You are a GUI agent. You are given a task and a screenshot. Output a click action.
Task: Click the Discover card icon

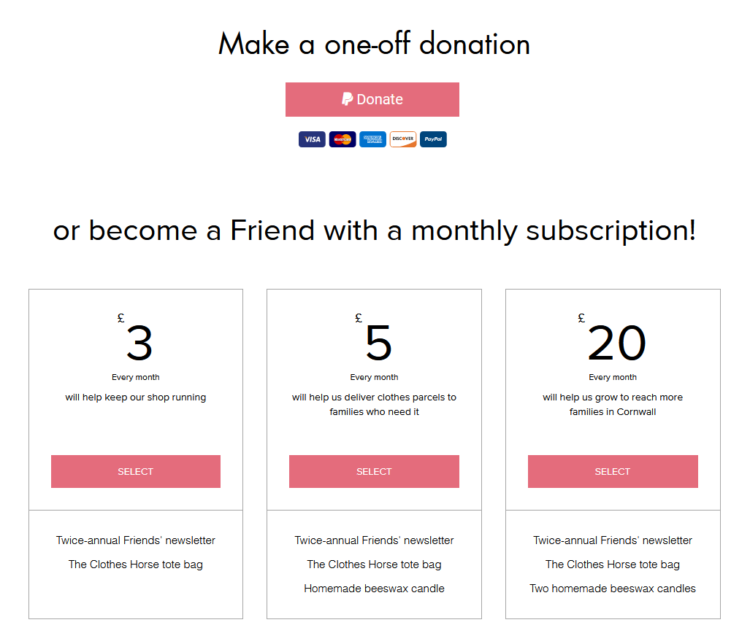pyautogui.click(x=402, y=139)
